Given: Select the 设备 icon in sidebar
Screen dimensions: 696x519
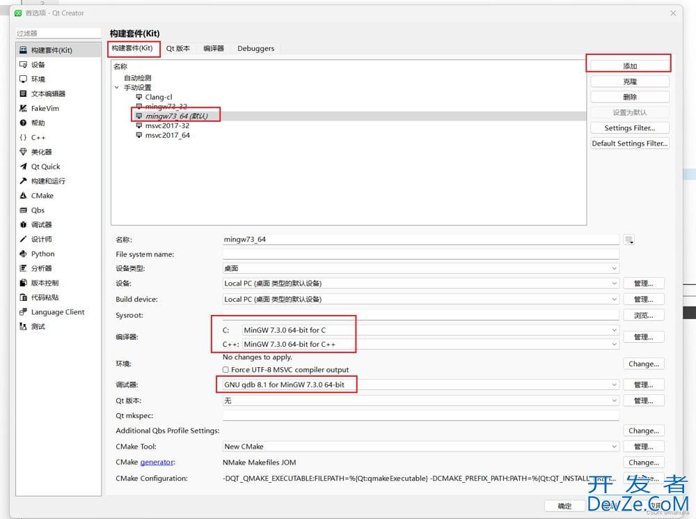Looking at the screenshot, I should point(23,64).
